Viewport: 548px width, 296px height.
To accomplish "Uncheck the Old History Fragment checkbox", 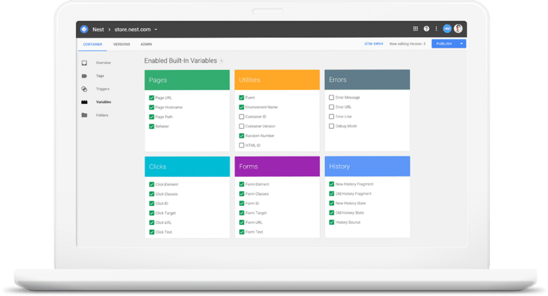I will click(331, 194).
